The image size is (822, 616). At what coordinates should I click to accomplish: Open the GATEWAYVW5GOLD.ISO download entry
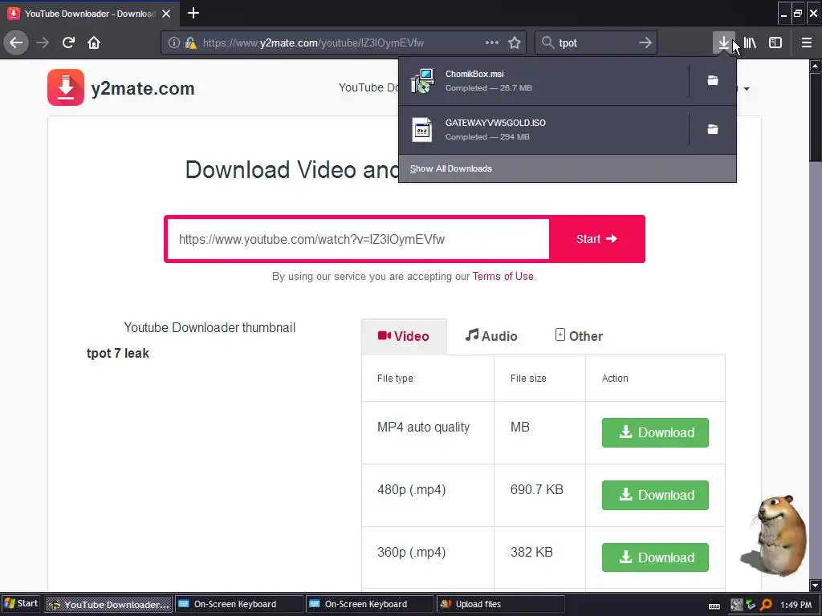[543, 130]
